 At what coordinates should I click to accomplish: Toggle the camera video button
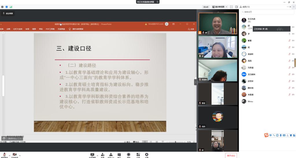point(14,155)
